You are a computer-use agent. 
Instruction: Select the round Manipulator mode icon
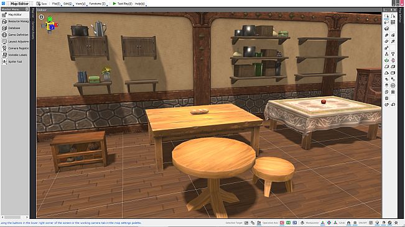(x=329, y=223)
